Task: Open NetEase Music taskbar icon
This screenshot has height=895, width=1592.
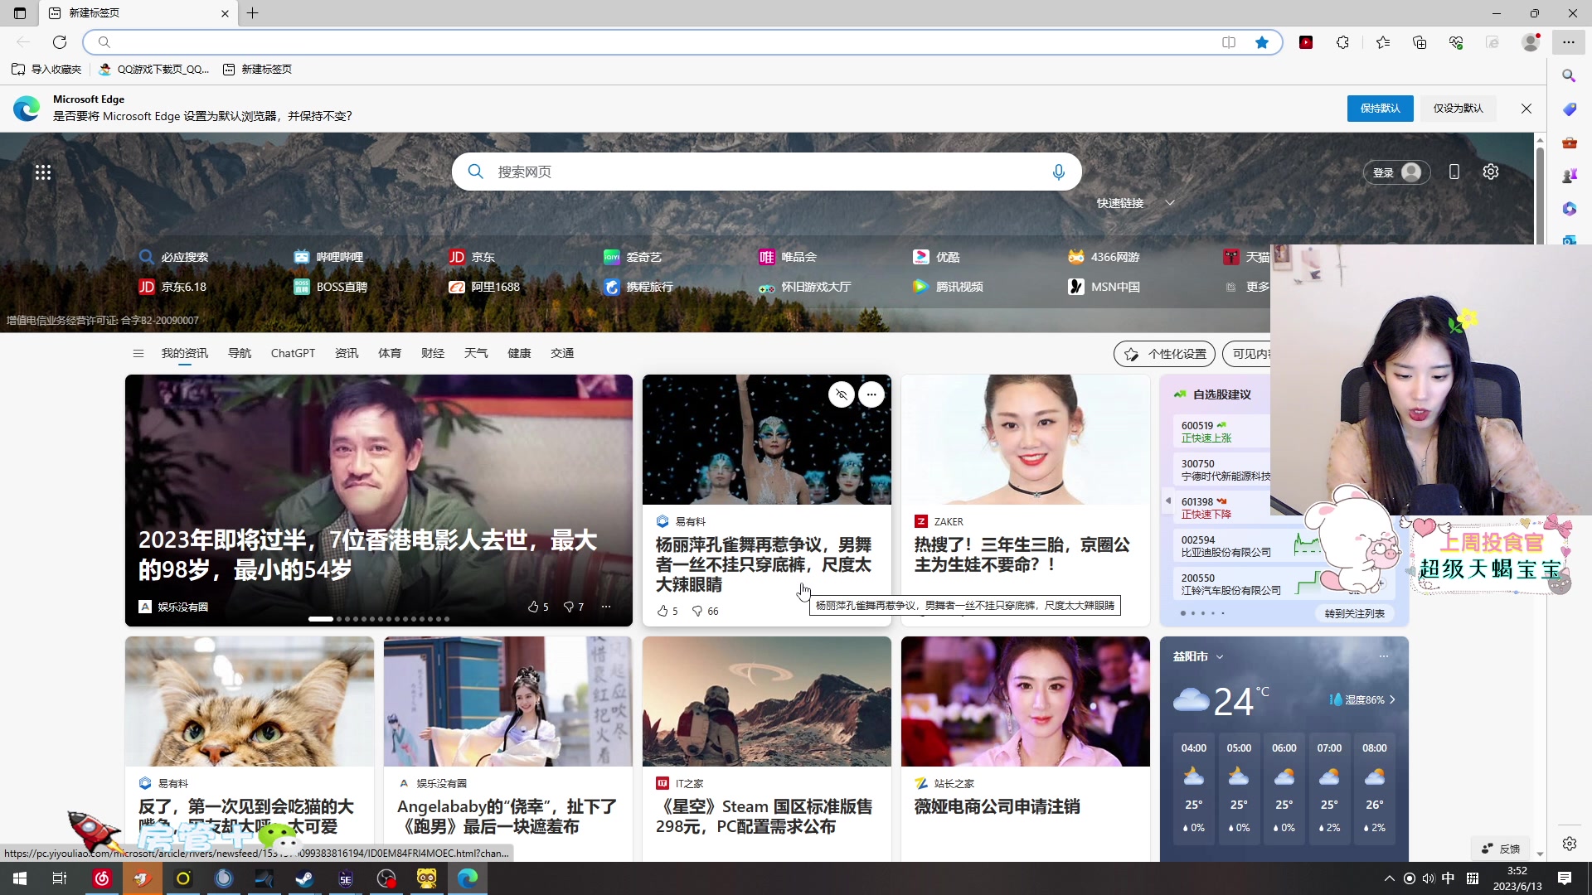Action: 102,878
